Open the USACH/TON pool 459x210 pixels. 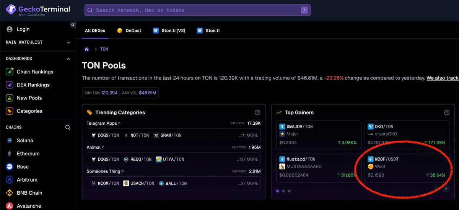click(139, 183)
